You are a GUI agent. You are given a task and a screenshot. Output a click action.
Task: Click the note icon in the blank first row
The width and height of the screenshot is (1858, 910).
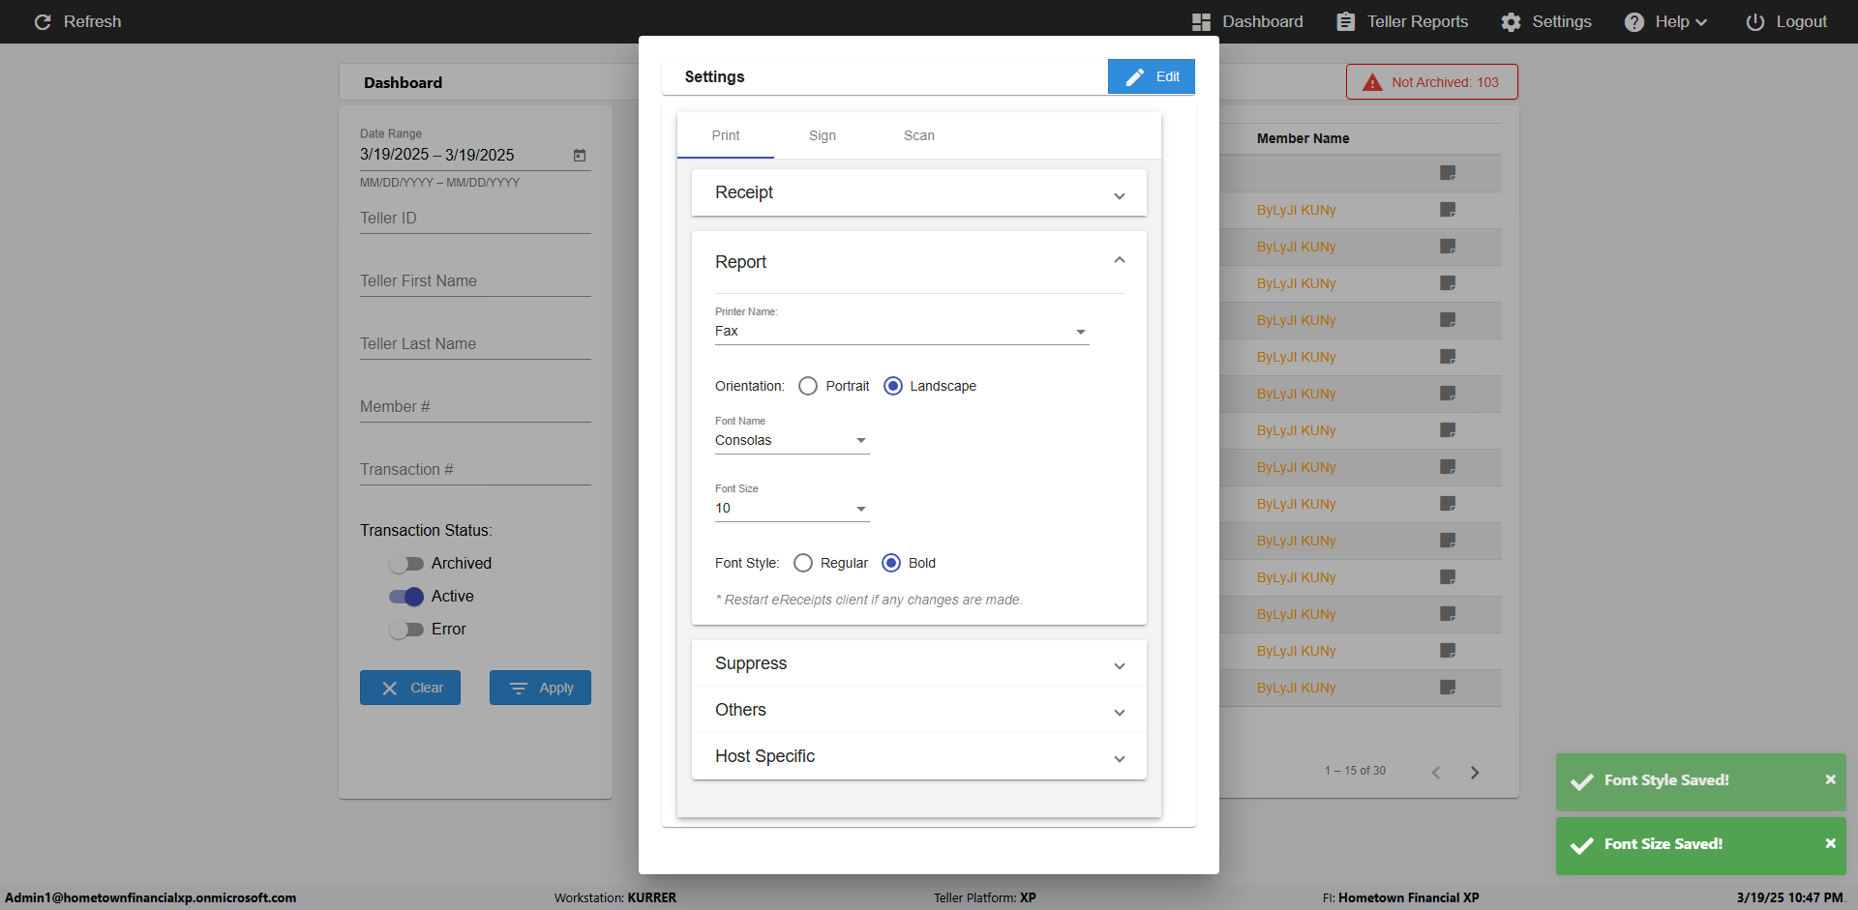point(1448,173)
